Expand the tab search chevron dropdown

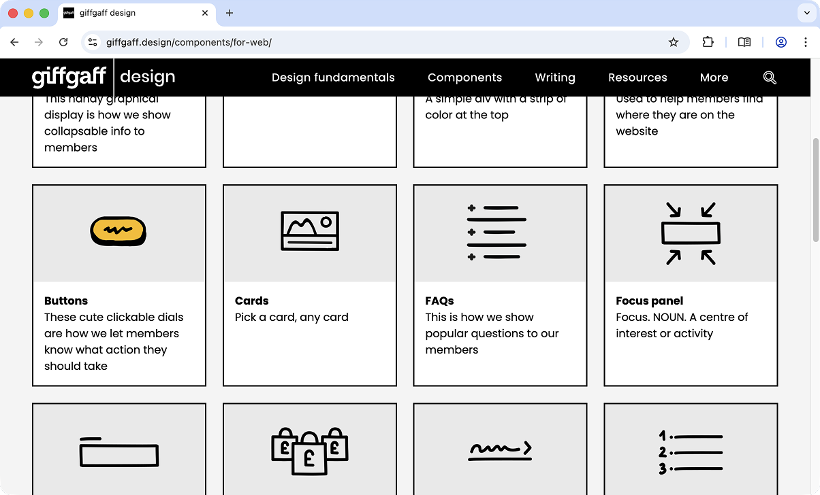806,13
